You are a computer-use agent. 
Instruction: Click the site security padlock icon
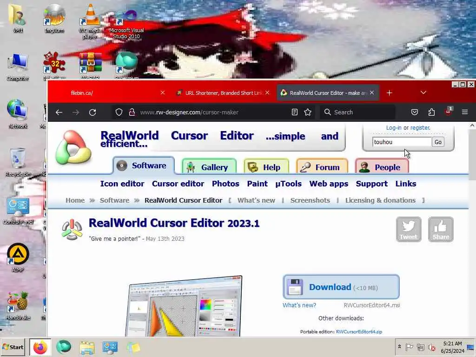tap(132, 112)
